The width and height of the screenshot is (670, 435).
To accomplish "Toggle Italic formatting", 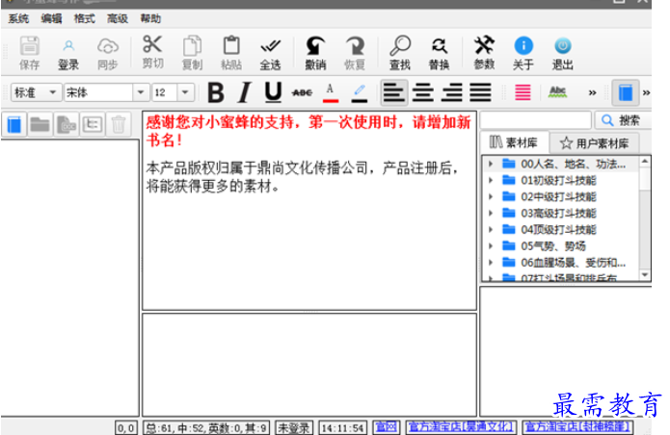I will 245,92.
